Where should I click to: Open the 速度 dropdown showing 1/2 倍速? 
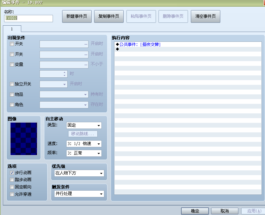coord(84,144)
